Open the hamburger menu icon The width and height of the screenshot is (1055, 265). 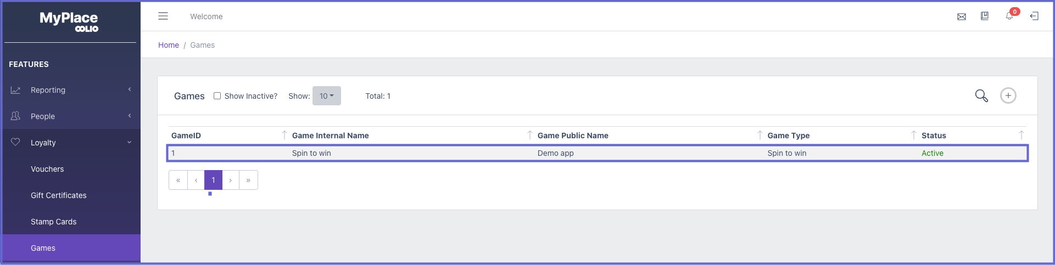click(163, 16)
